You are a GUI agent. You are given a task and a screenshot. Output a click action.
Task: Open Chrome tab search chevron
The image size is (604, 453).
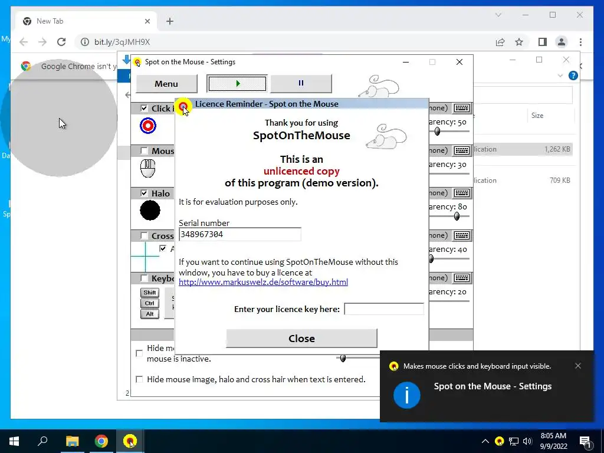click(498, 15)
